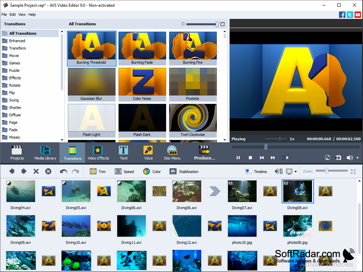This screenshot has width=363, height=272.
Task: Select the Burning Fire transition
Action: 193,48
